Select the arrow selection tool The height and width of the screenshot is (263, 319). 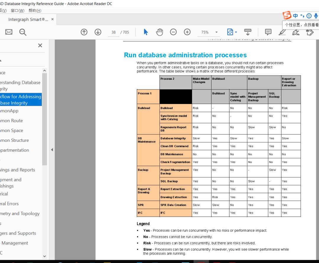146,32
